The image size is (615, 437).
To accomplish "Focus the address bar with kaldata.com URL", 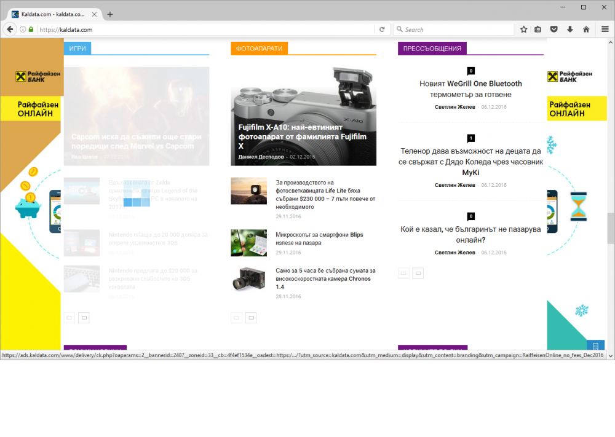I will [x=206, y=30].
